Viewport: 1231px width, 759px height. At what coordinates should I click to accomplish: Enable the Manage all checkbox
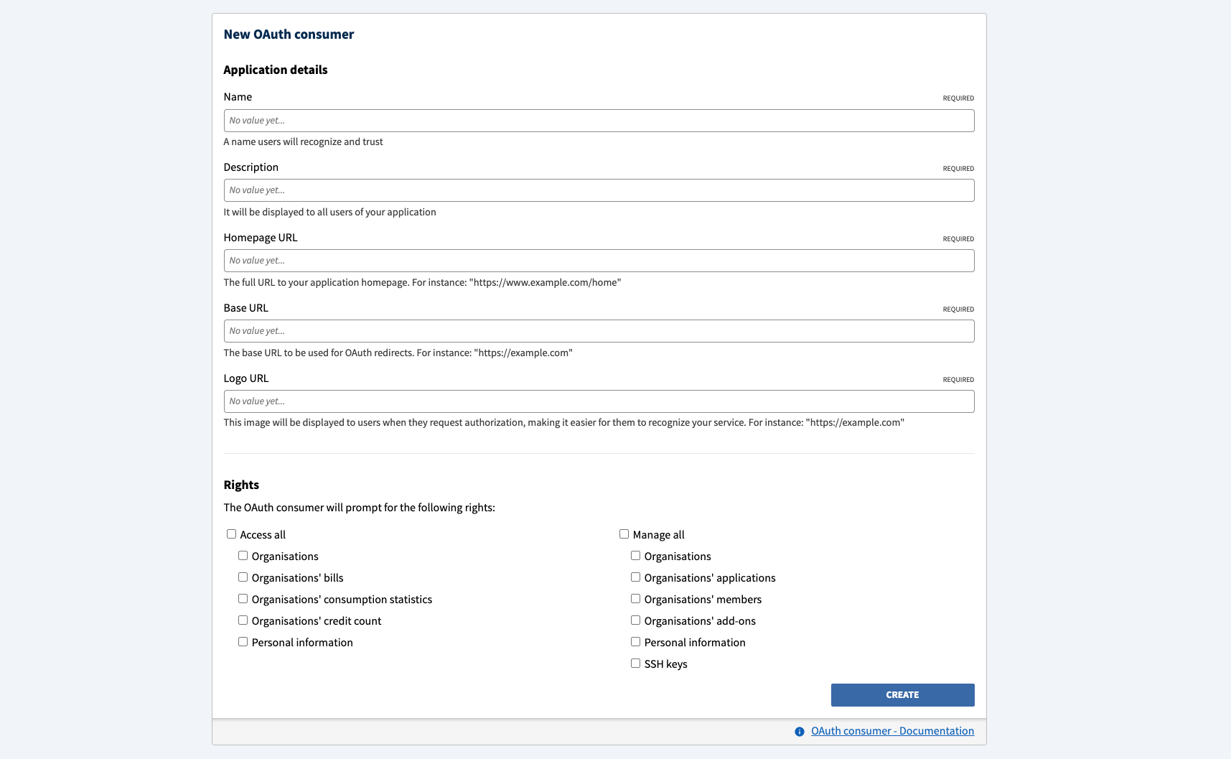[624, 534]
